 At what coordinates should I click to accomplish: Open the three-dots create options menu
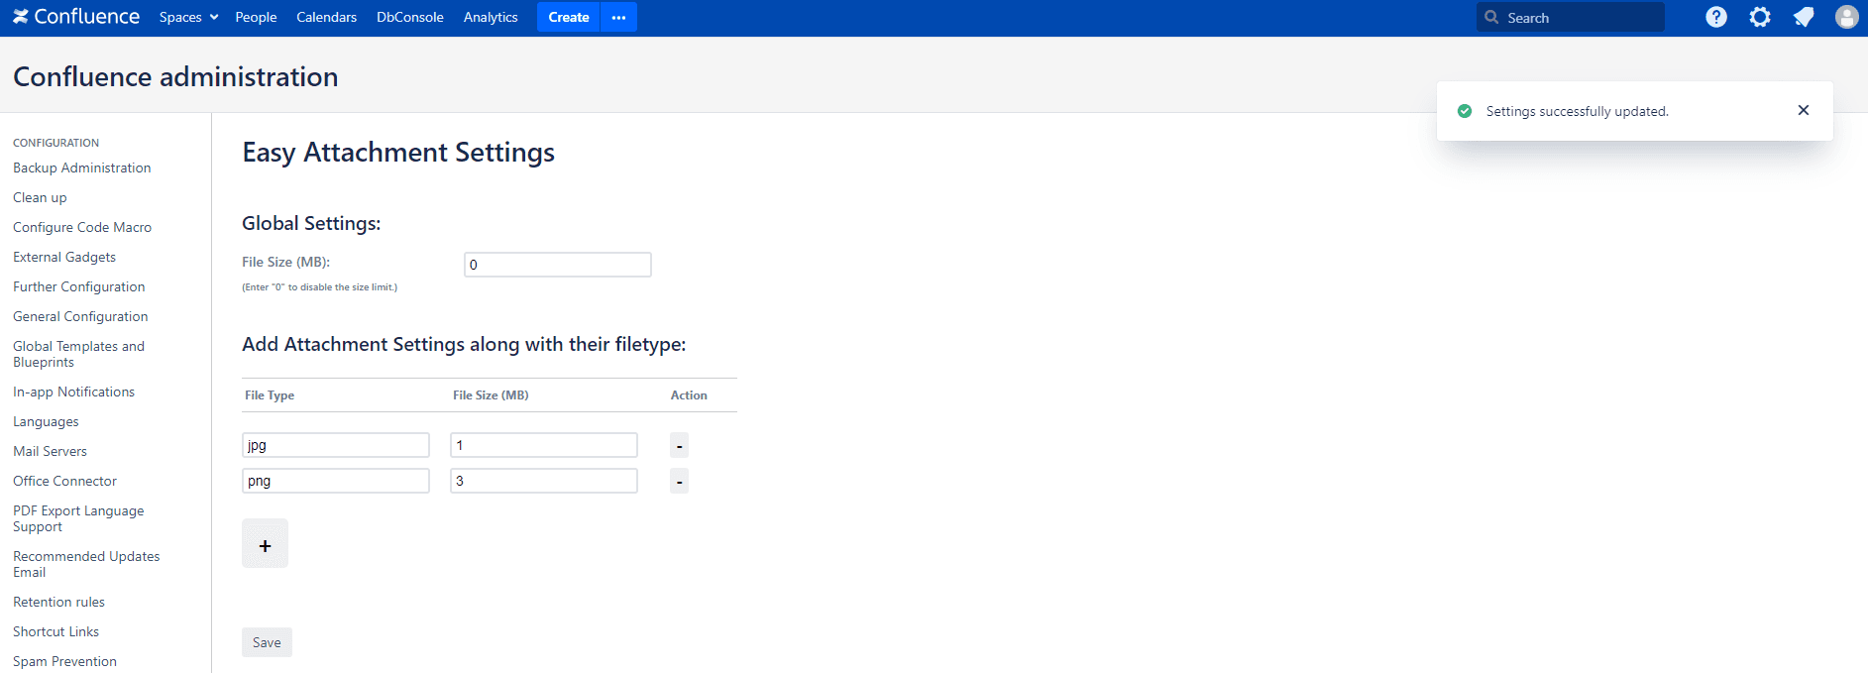[618, 17]
